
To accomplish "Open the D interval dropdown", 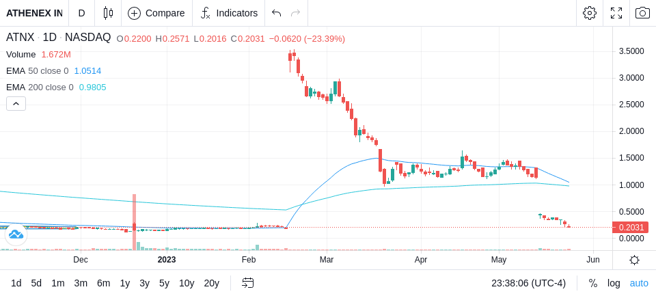I will (x=81, y=13).
